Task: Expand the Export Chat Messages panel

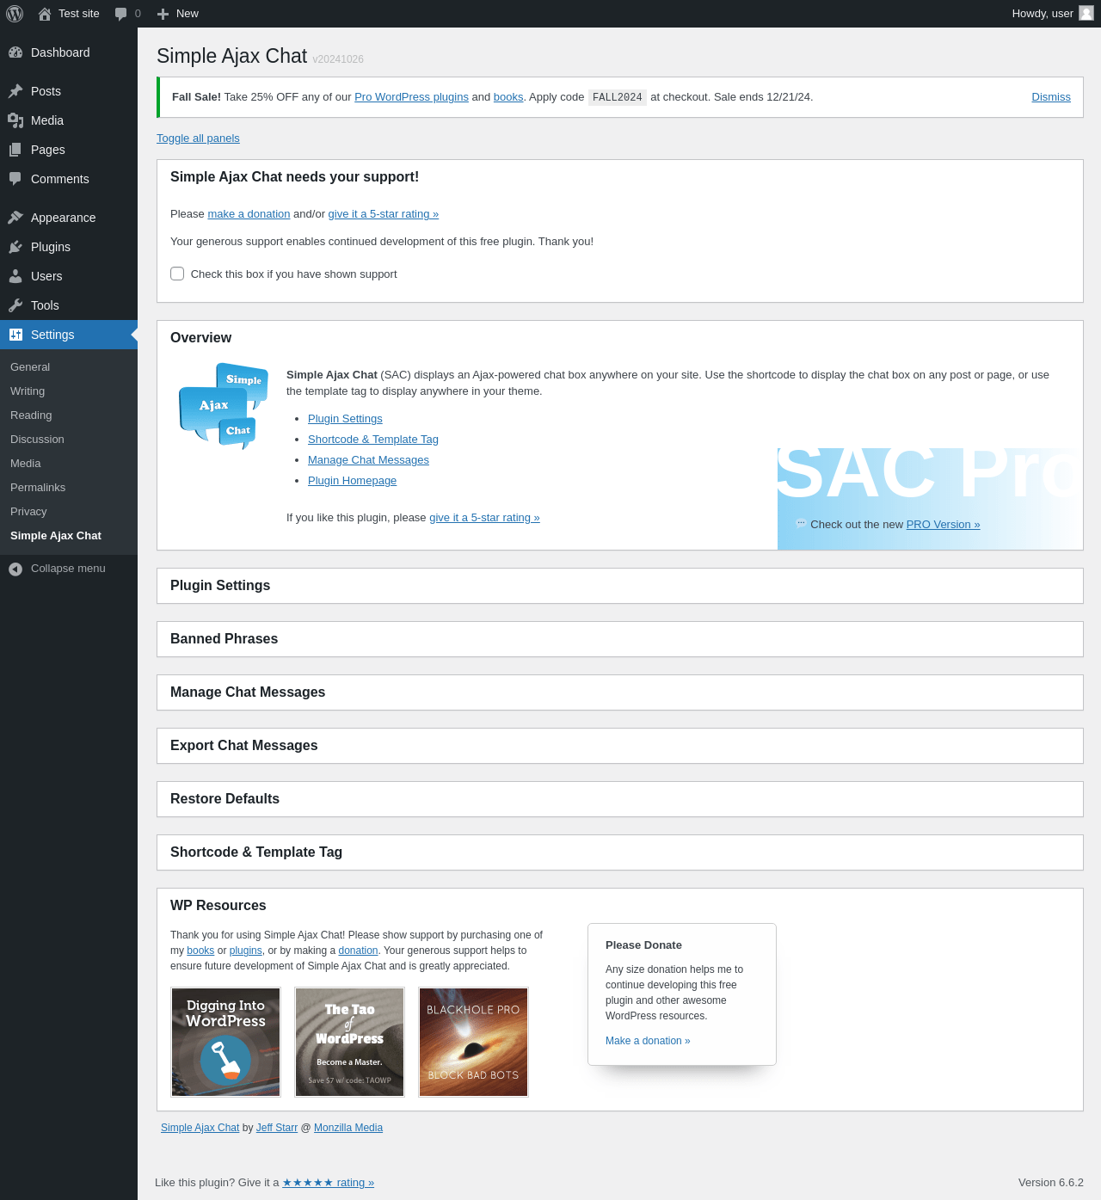Action: click(x=619, y=746)
